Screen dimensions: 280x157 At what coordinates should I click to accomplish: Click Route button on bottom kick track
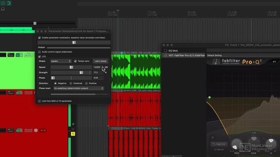11,130
